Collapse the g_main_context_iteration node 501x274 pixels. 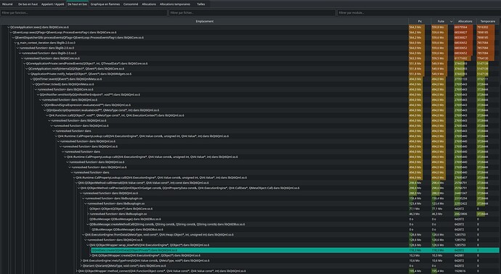pyautogui.click(x=15, y=43)
